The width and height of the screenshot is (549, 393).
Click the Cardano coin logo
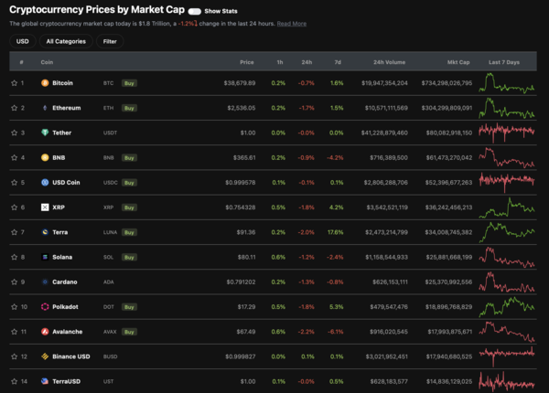tap(45, 281)
